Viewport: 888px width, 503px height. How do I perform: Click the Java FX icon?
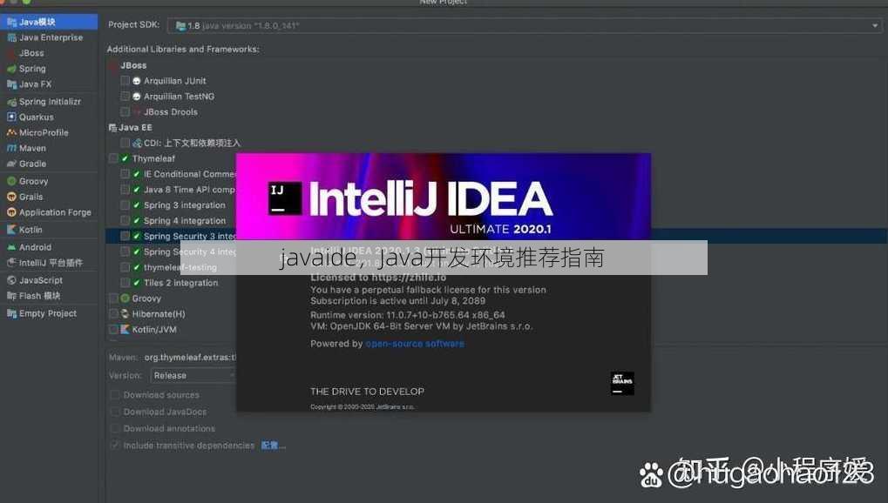point(11,84)
